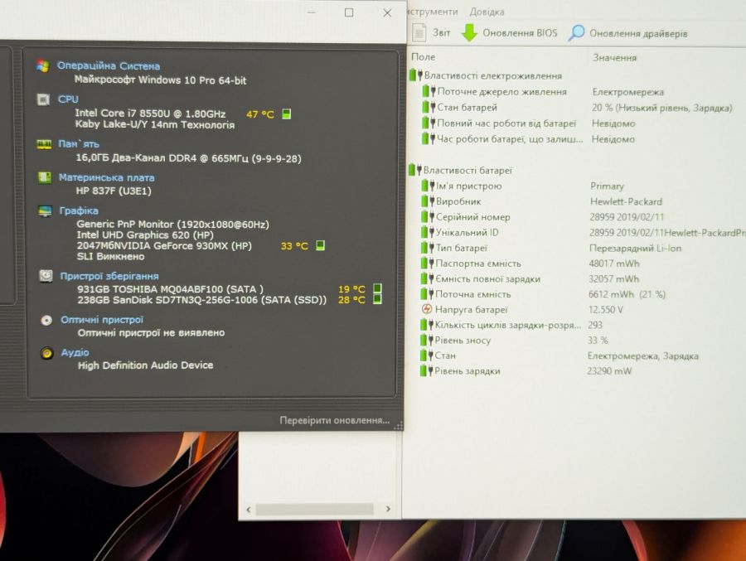Select the Поточне джерело живлення row

click(x=579, y=91)
